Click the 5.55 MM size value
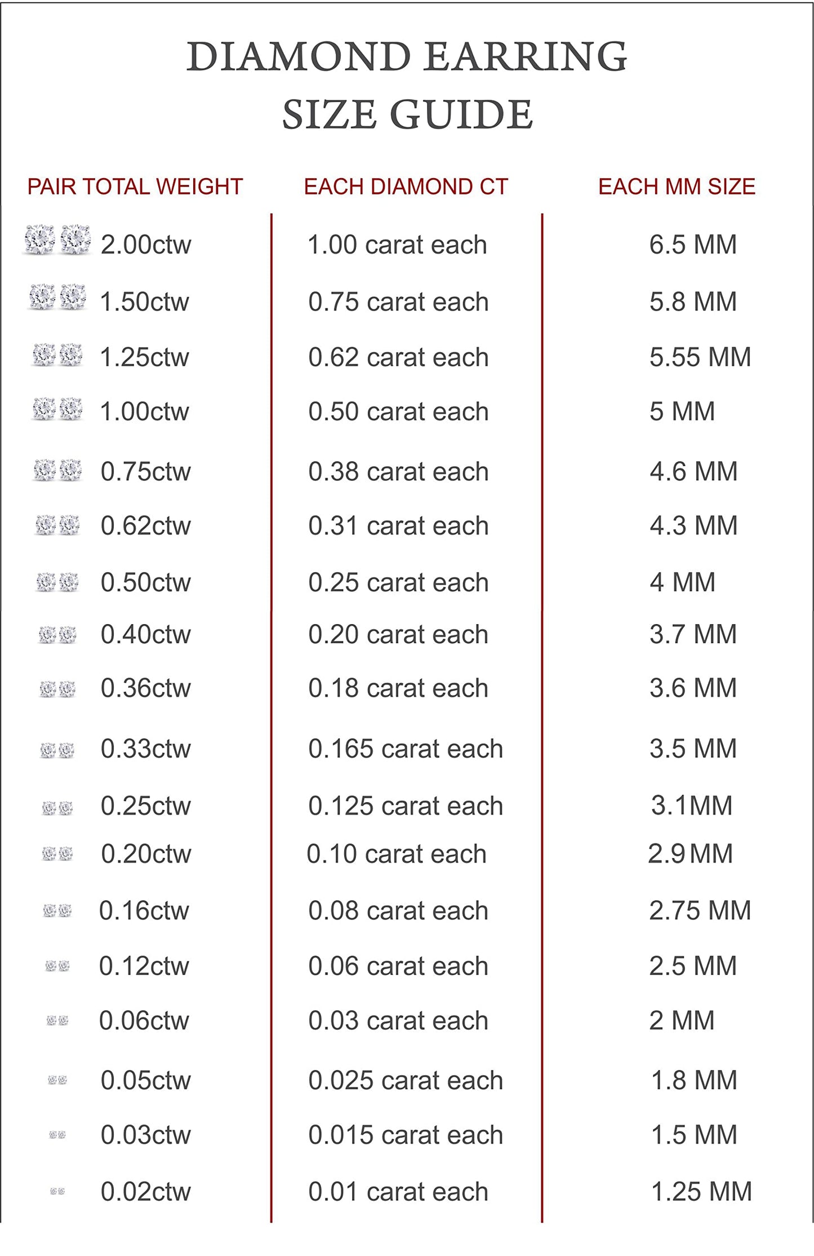Image resolution: width=814 pixels, height=1256 pixels. coord(700,357)
